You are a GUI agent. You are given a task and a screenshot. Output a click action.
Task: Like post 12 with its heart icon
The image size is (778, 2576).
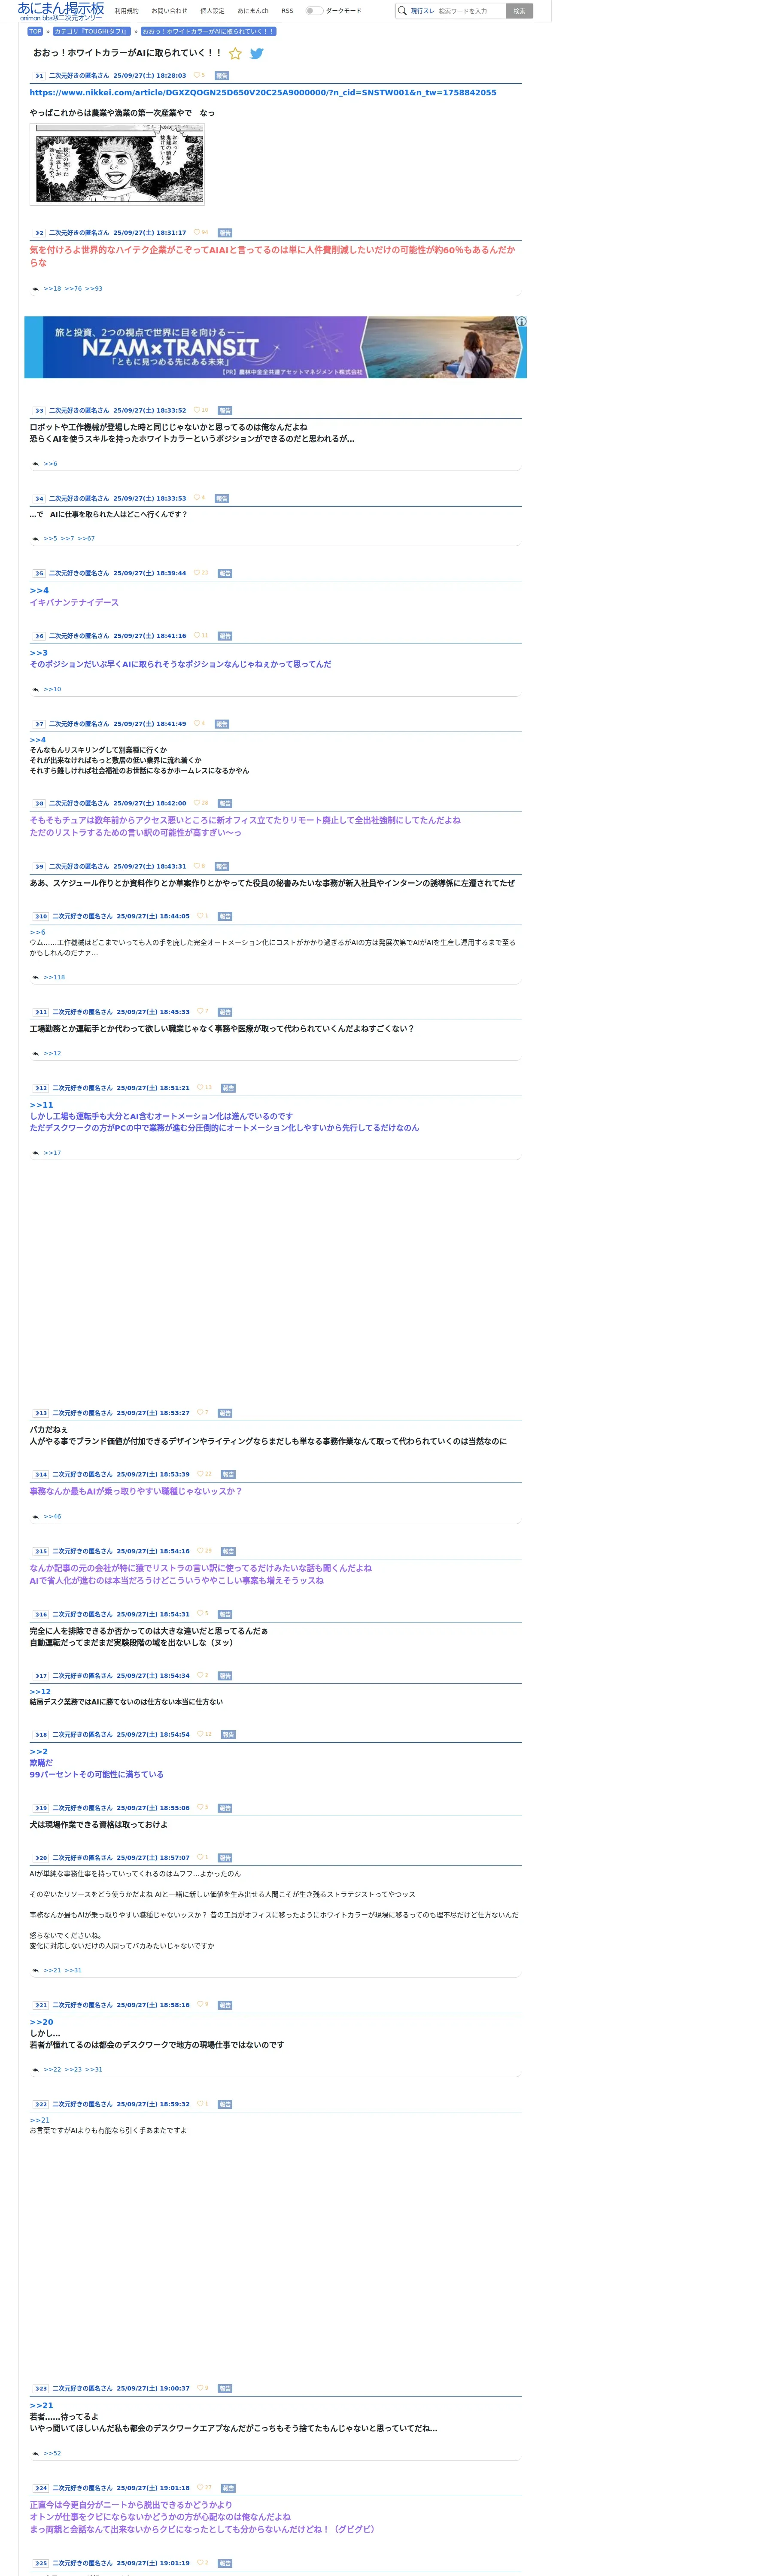pos(200,1087)
